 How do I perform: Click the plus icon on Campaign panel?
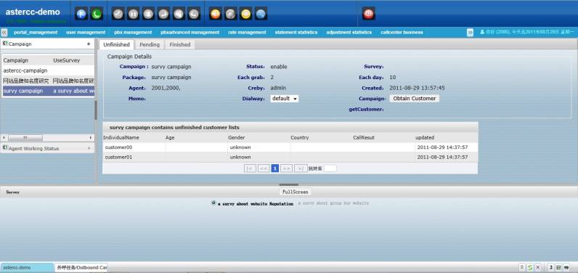89,44
